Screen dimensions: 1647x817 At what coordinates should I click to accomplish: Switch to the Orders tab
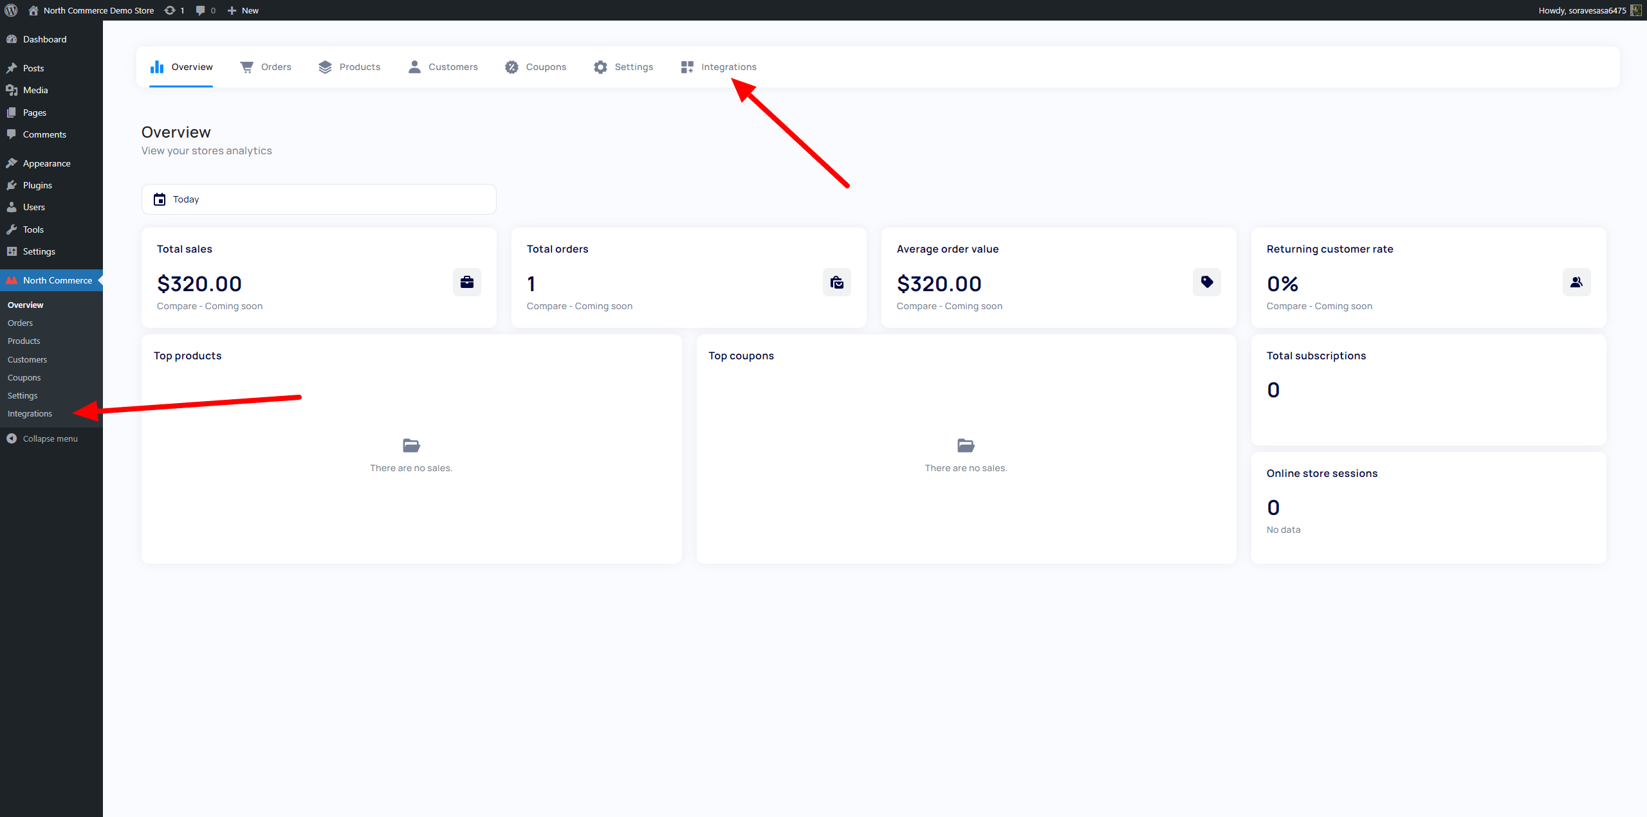266,67
